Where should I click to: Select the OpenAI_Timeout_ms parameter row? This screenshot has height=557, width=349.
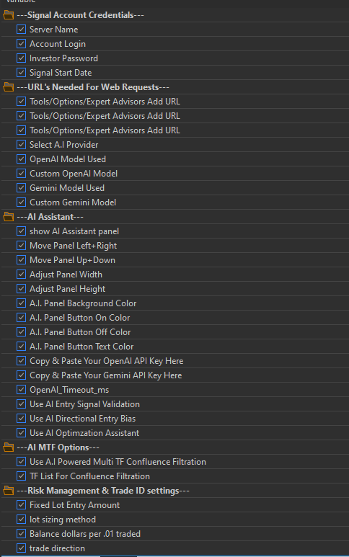175,390
